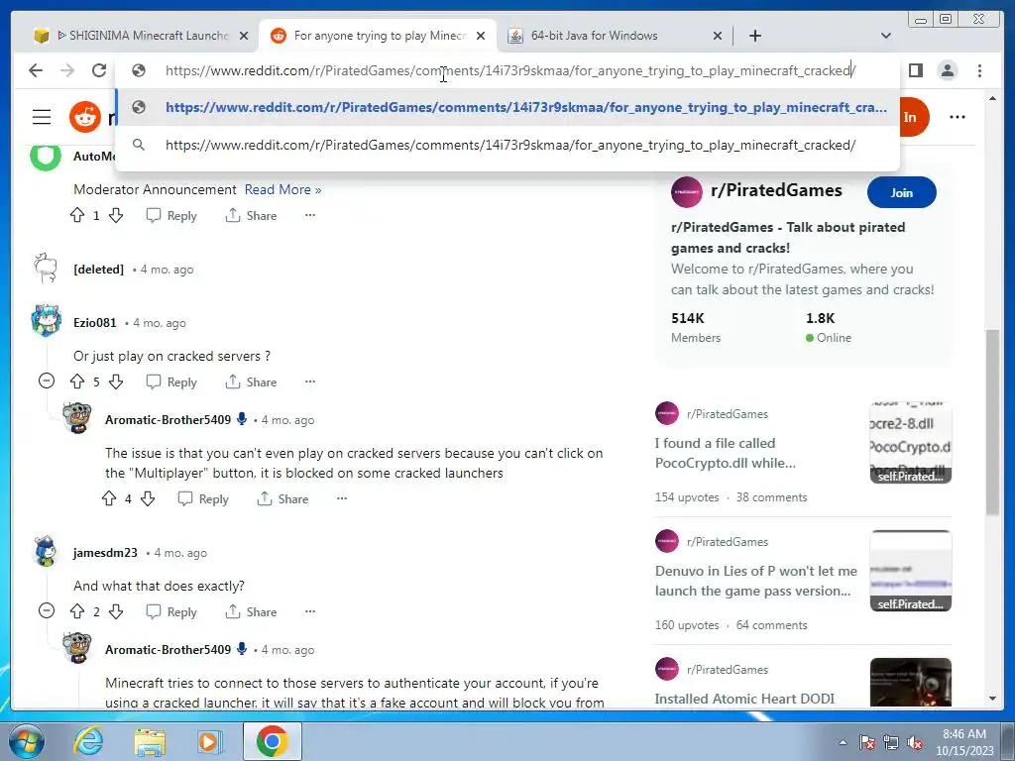
Task: Upvote the AutoModerator comment
Action: [77, 215]
